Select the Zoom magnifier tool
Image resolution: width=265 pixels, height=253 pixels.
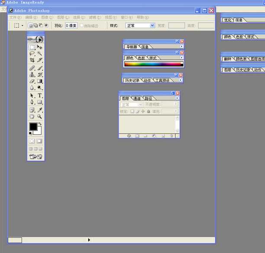[x=39, y=117]
